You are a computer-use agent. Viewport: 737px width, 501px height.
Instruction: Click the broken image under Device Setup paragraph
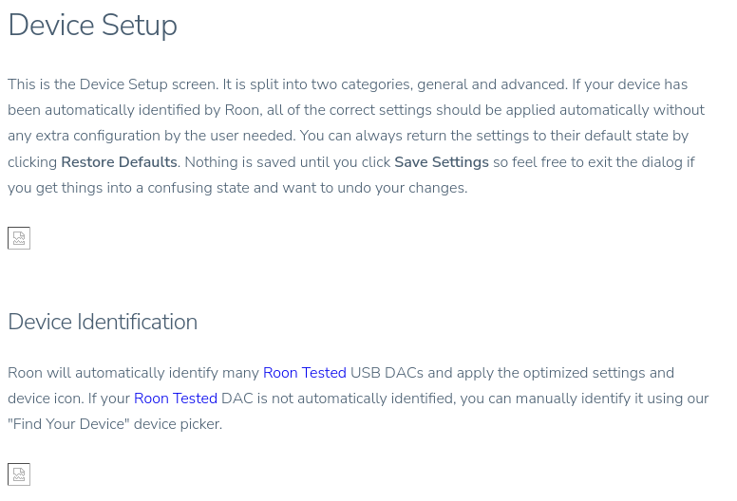[x=19, y=238]
